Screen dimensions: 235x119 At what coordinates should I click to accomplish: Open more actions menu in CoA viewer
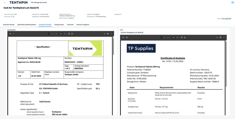224,38
